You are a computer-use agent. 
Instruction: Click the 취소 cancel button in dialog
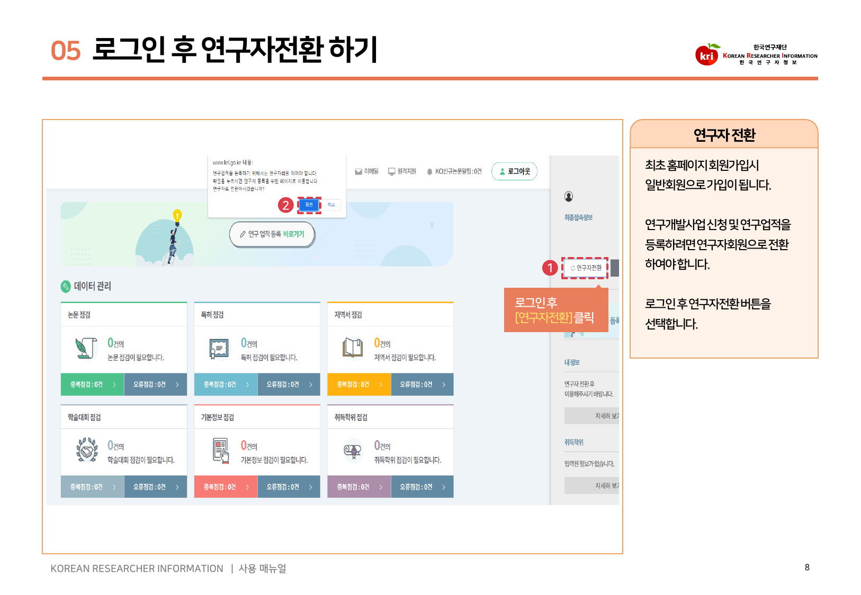click(x=331, y=205)
